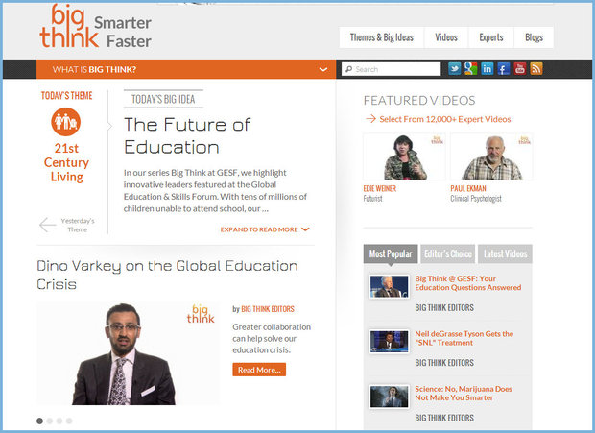Visit the Facebook page icon
Viewport: 595px width, 433px height.
click(504, 69)
